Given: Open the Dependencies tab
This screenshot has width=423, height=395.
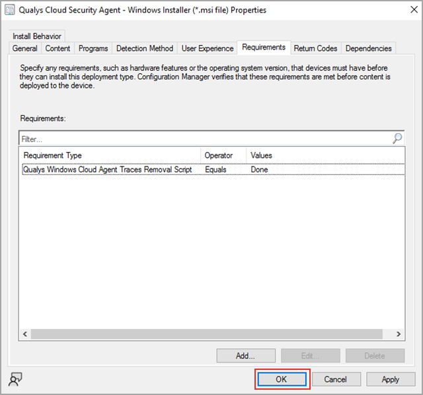Looking at the screenshot, I should tap(369, 48).
